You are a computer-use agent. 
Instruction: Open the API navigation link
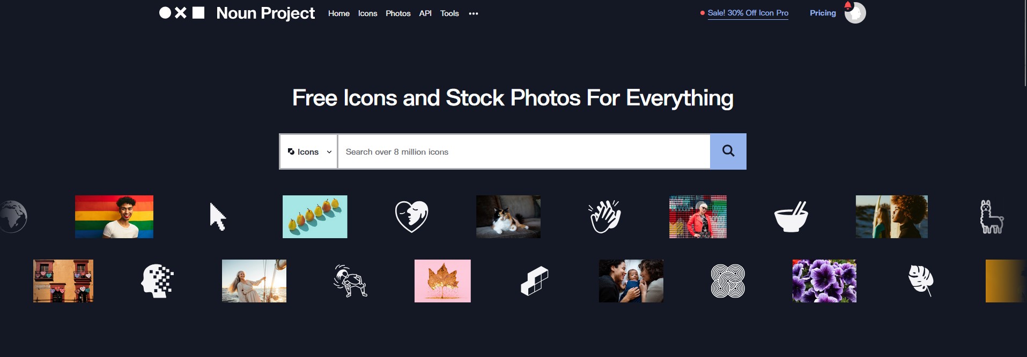(x=425, y=13)
